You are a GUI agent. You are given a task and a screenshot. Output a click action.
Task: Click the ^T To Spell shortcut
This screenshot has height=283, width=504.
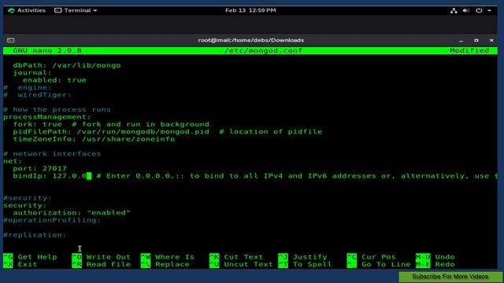[x=305, y=264]
